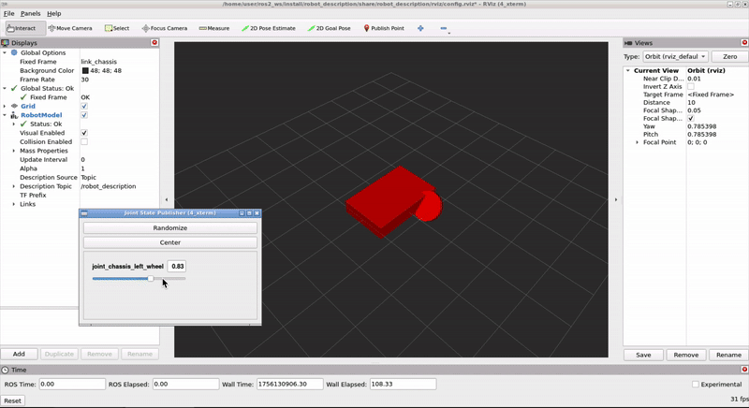Image resolution: width=749 pixels, height=408 pixels.
Task: Toggle the Grid display checkbox
Action: [84, 106]
